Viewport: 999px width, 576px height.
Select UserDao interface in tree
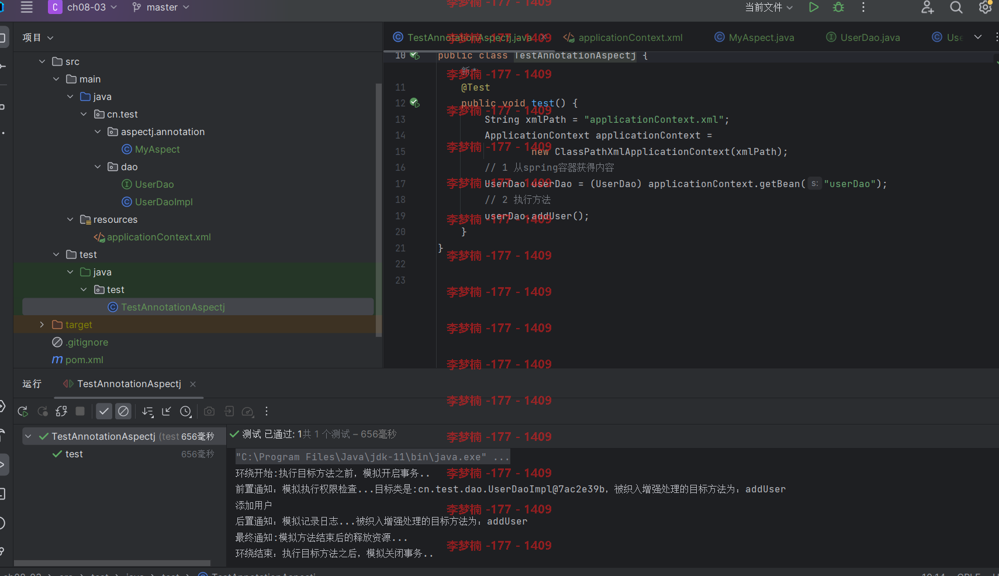coord(148,184)
